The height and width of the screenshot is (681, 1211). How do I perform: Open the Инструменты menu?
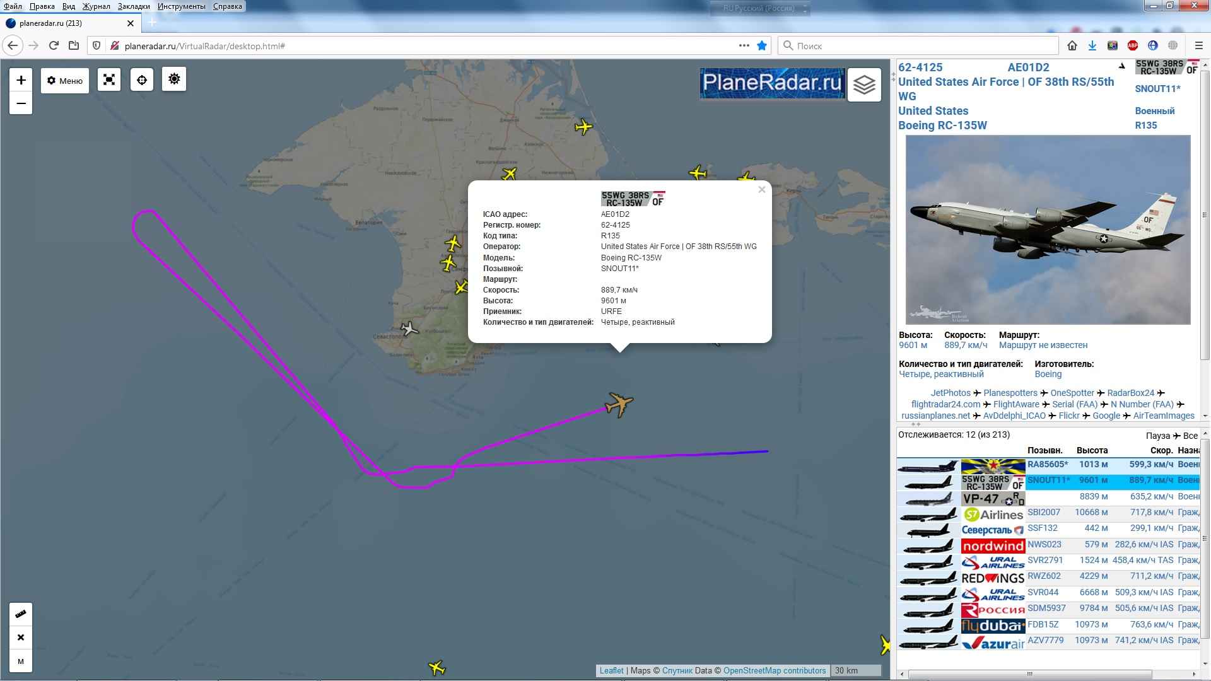tap(182, 6)
